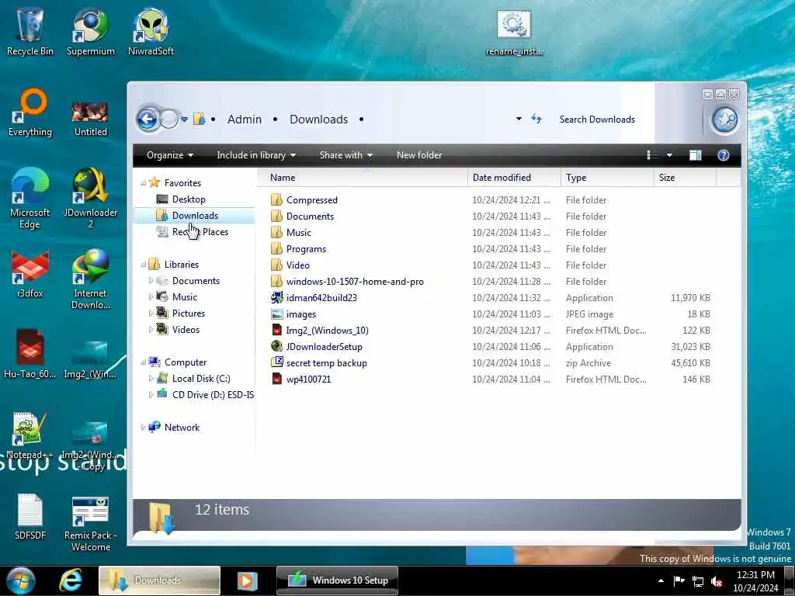The width and height of the screenshot is (795, 596).
Task: Click media player taskbar icon
Action: click(x=248, y=580)
